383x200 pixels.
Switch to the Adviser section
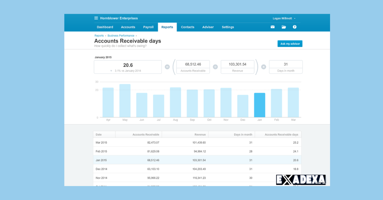(x=208, y=27)
